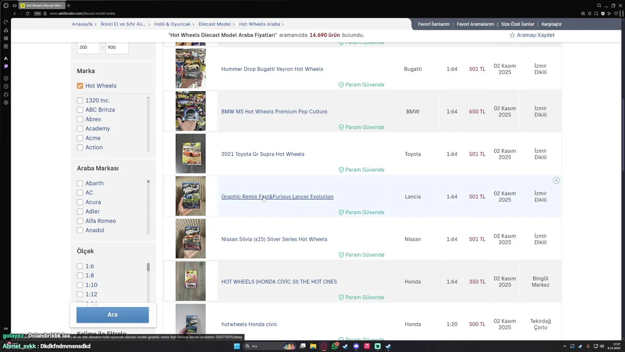Check the 1320 Inc. brand checkbox
The image size is (625, 352).
click(80, 100)
